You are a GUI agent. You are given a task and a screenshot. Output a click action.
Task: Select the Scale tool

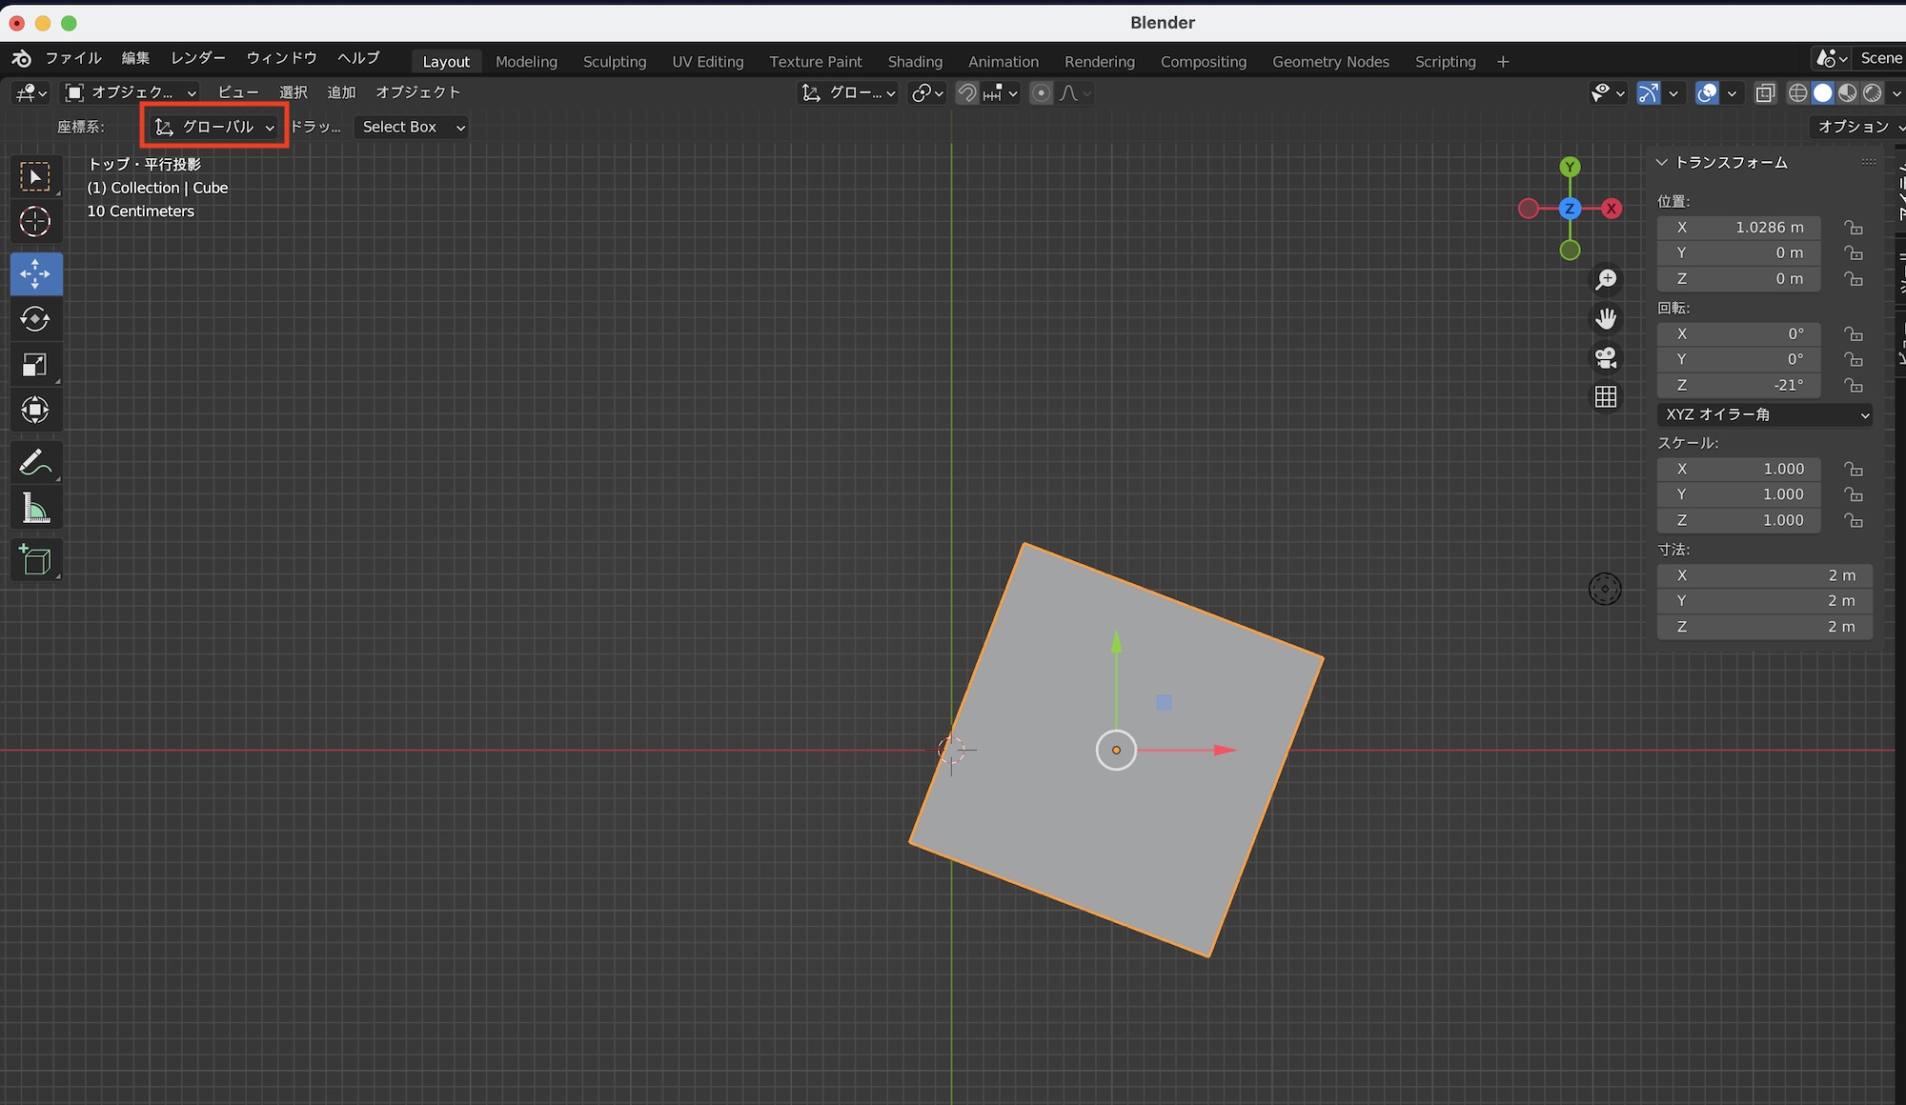point(35,365)
